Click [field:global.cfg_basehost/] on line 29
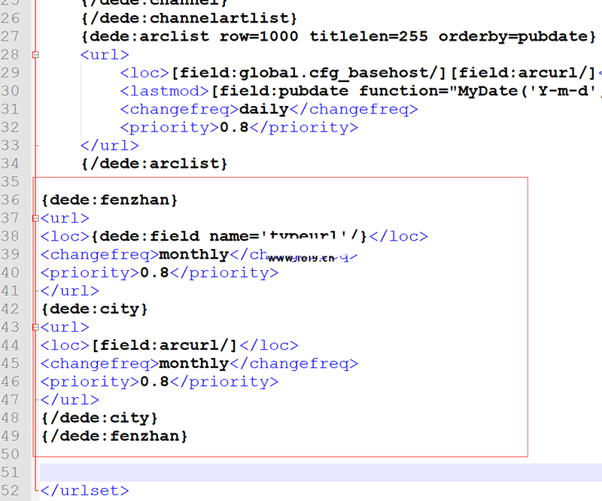Screen dimensions: 602x501 point(311,73)
